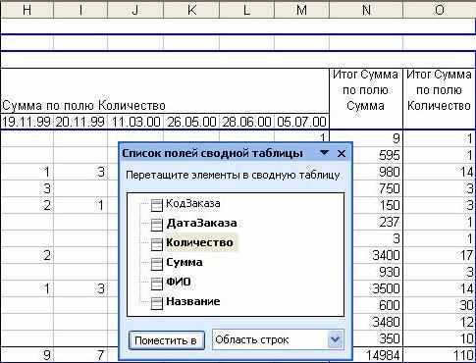This screenshot has width=476, height=363.
Task: Select the КодЗаказа field name
Action: point(193,204)
